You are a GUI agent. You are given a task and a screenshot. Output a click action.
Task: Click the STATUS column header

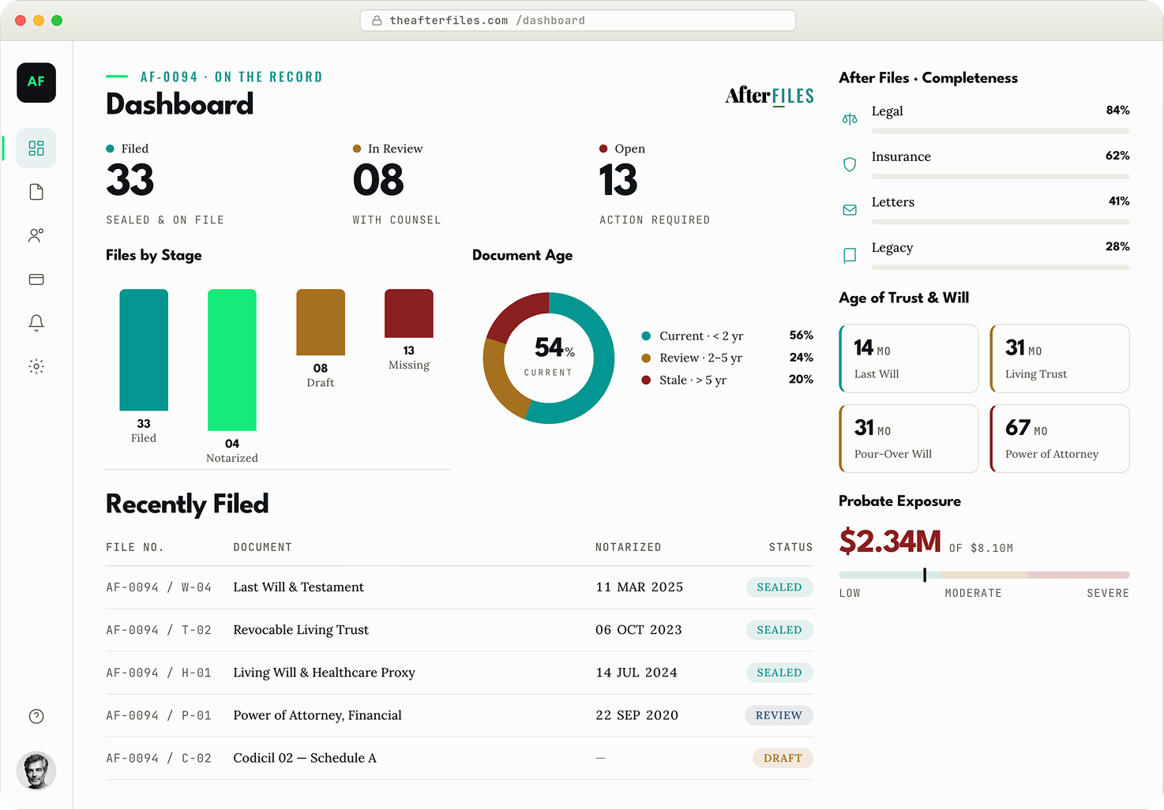click(x=791, y=547)
